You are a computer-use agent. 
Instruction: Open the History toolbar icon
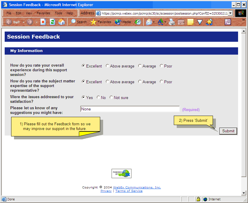(138, 22)
